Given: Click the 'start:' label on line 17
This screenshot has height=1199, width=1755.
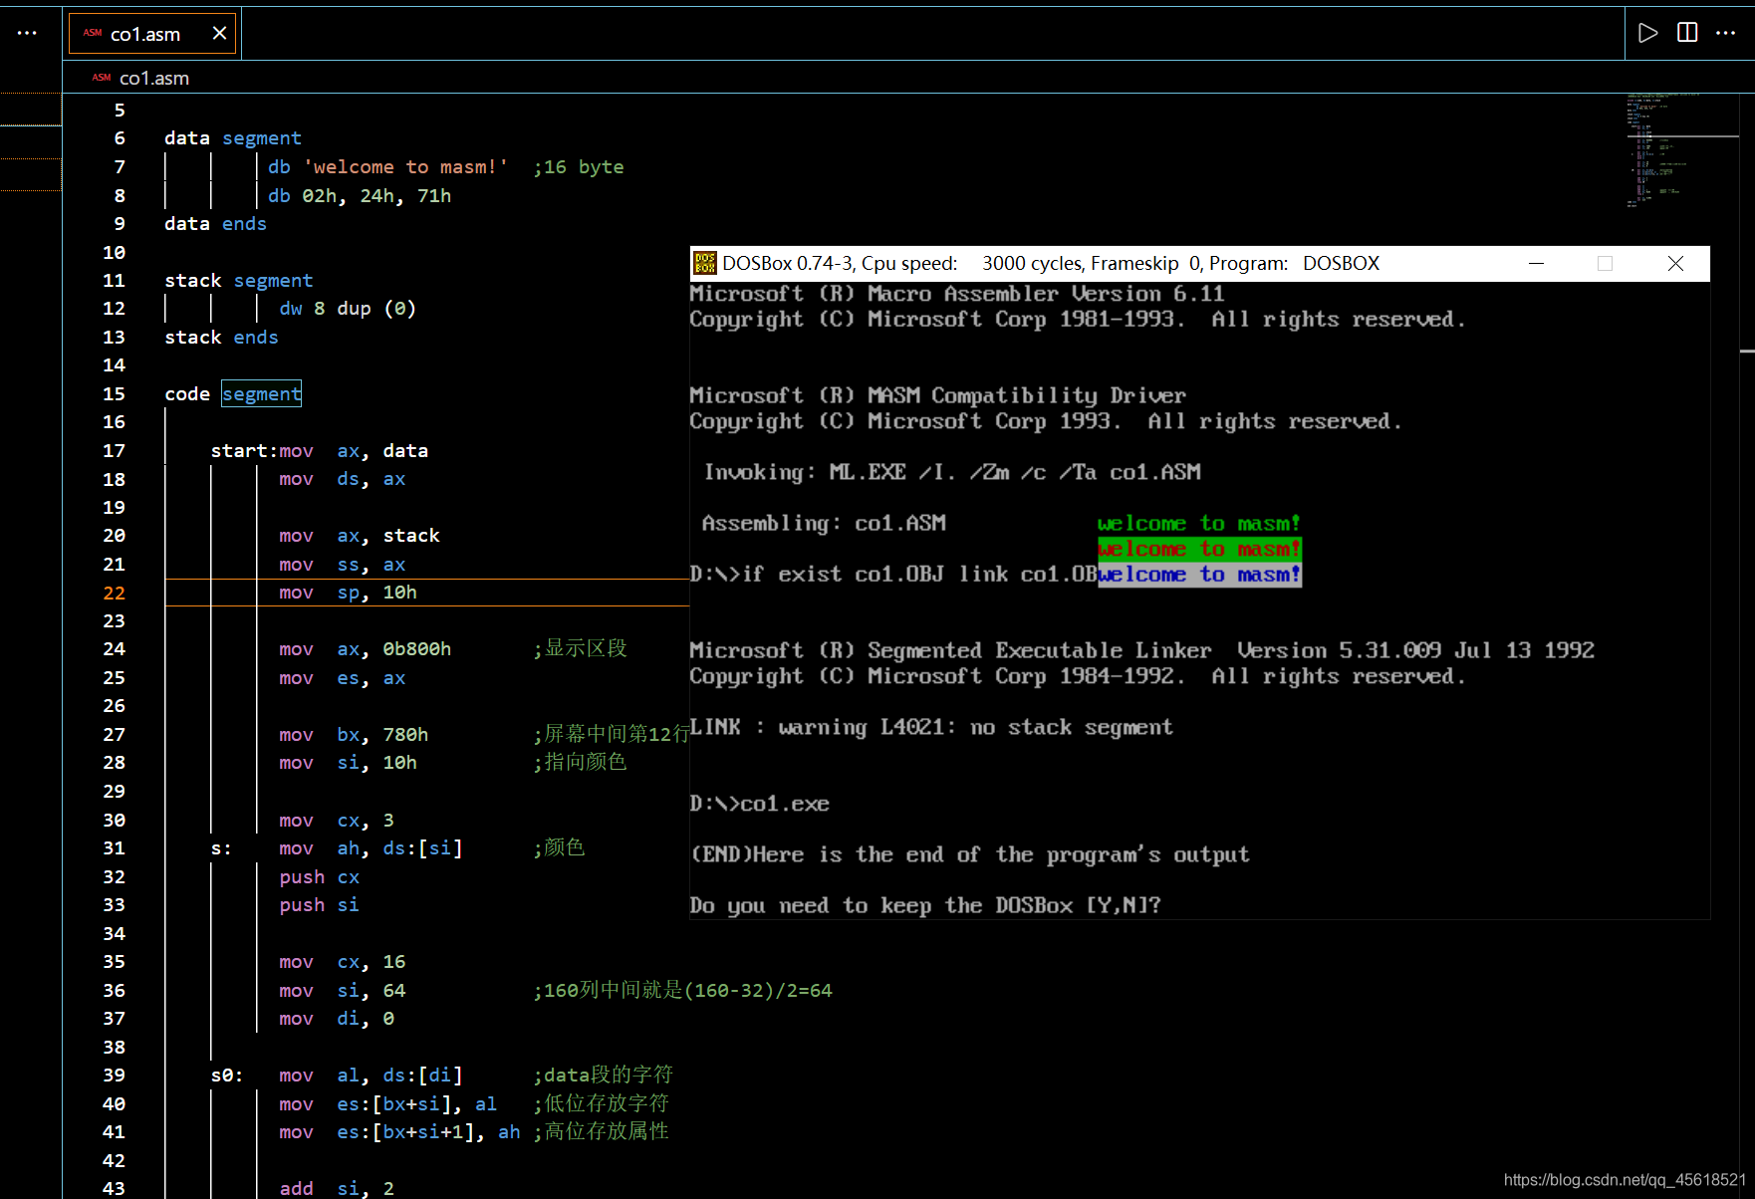Looking at the screenshot, I should (244, 451).
